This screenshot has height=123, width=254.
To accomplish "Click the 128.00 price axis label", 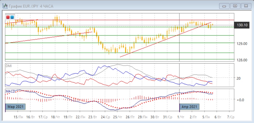I will (x=242, y=60).
